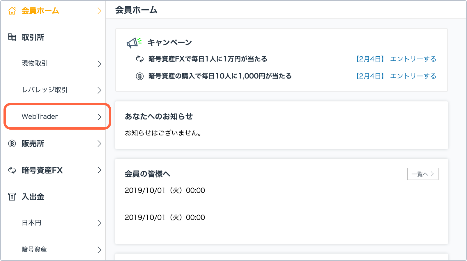The height and width of the screenshot is (261, 467).
Task: Click the home icon beside 会員ホーム
Action: pyautogui.click(x=12, y=11)
